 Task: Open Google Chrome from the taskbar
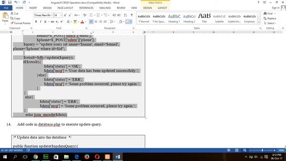[x=35, y=157]
